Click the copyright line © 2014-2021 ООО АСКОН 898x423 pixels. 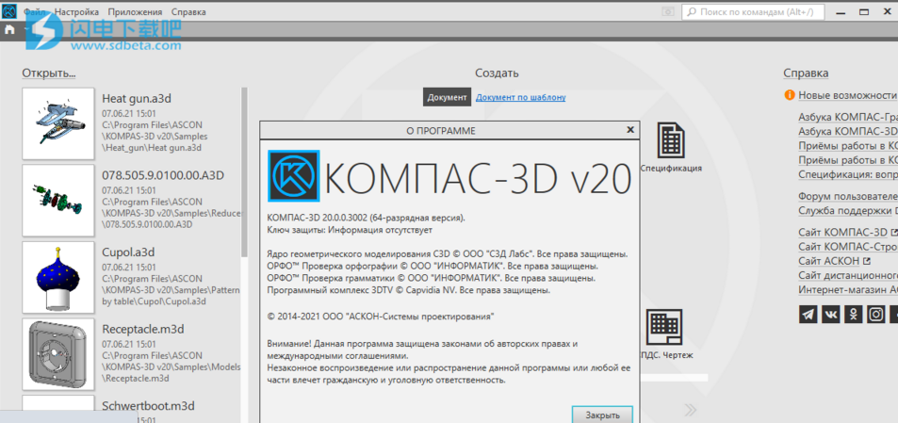point(381,316)
